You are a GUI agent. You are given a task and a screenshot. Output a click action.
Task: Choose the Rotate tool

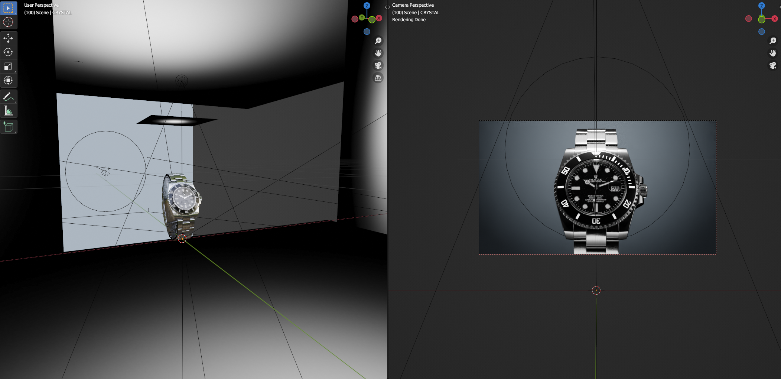coord(8,52)
